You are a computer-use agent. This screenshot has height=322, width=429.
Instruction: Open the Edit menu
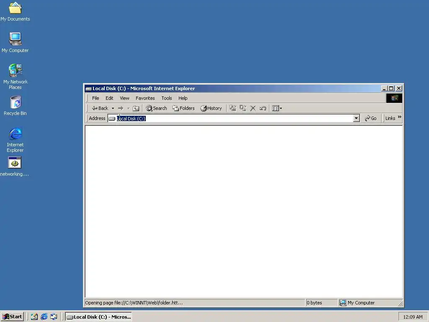tap(109, 98)
